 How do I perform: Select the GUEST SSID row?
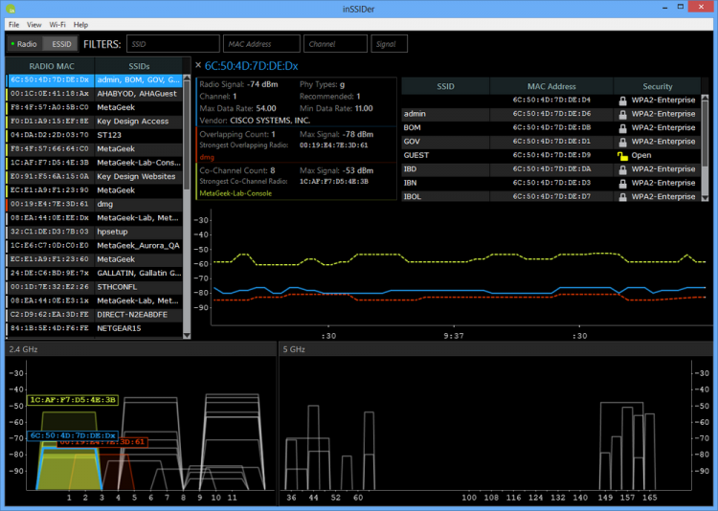550,156
